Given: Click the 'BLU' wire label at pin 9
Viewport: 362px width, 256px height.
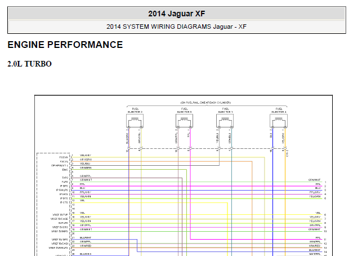Looking at the screenshot, I should tap(82, 188).
